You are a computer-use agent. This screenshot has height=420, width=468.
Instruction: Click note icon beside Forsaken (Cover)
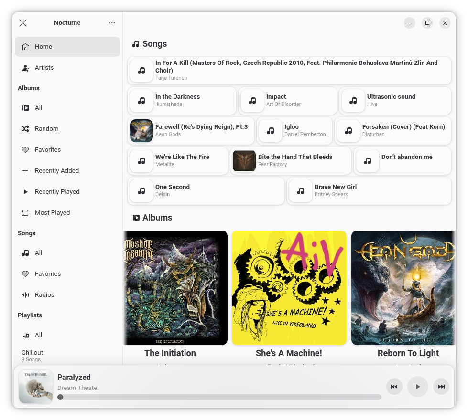coord(348,131)
